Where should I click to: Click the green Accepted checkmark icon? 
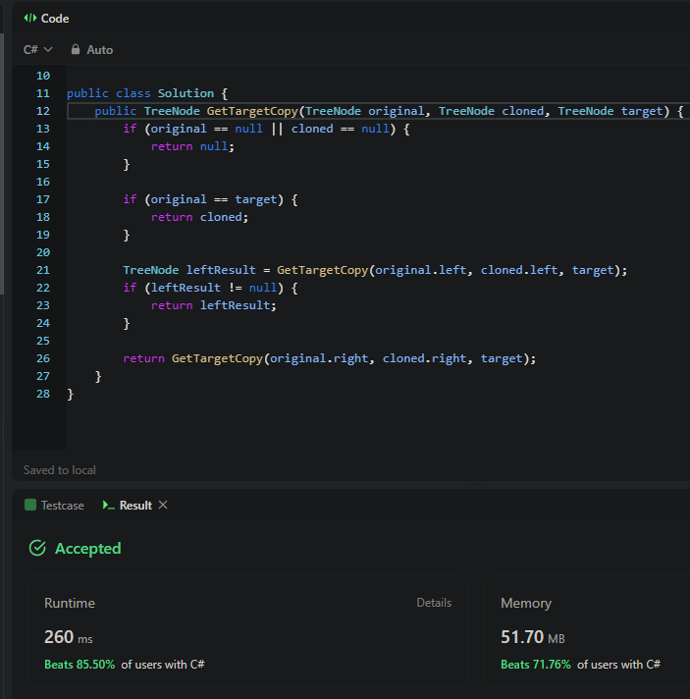point(37,548)
